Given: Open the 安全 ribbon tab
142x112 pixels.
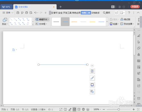Looking at the screenshot, I should [x=60, y=13].
